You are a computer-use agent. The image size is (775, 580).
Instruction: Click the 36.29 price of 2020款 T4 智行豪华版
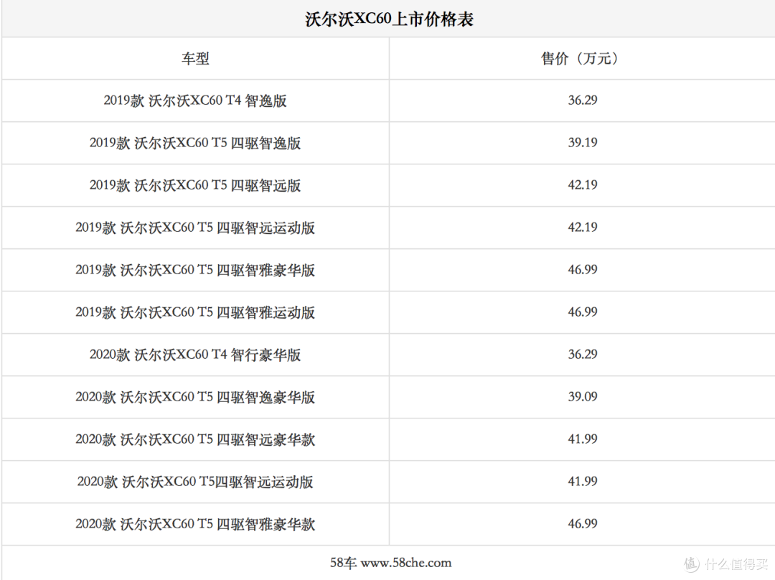click(583, 355)
